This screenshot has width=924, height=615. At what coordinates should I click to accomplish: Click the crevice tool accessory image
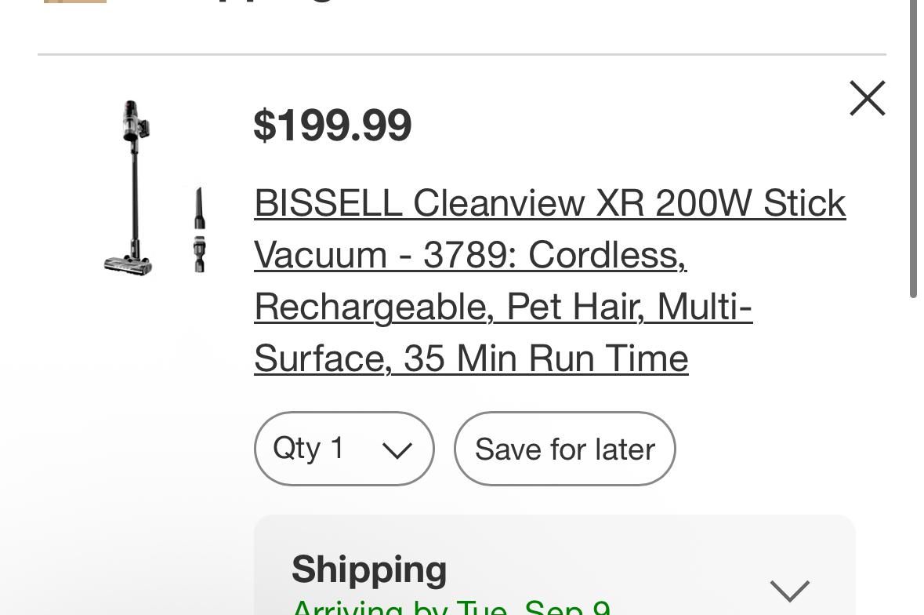(199, 230)
